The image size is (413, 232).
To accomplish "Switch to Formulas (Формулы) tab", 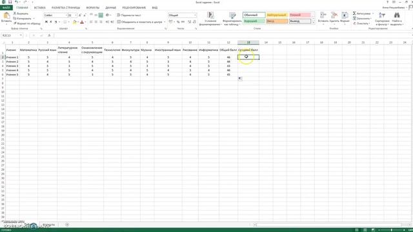I will tap(93, 8).
